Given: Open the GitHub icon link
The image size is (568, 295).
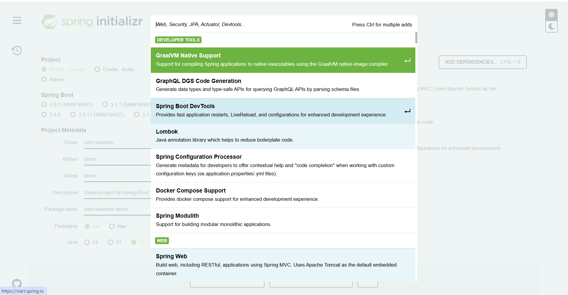Looking at the screenshot, I should [x=17, y=283].
